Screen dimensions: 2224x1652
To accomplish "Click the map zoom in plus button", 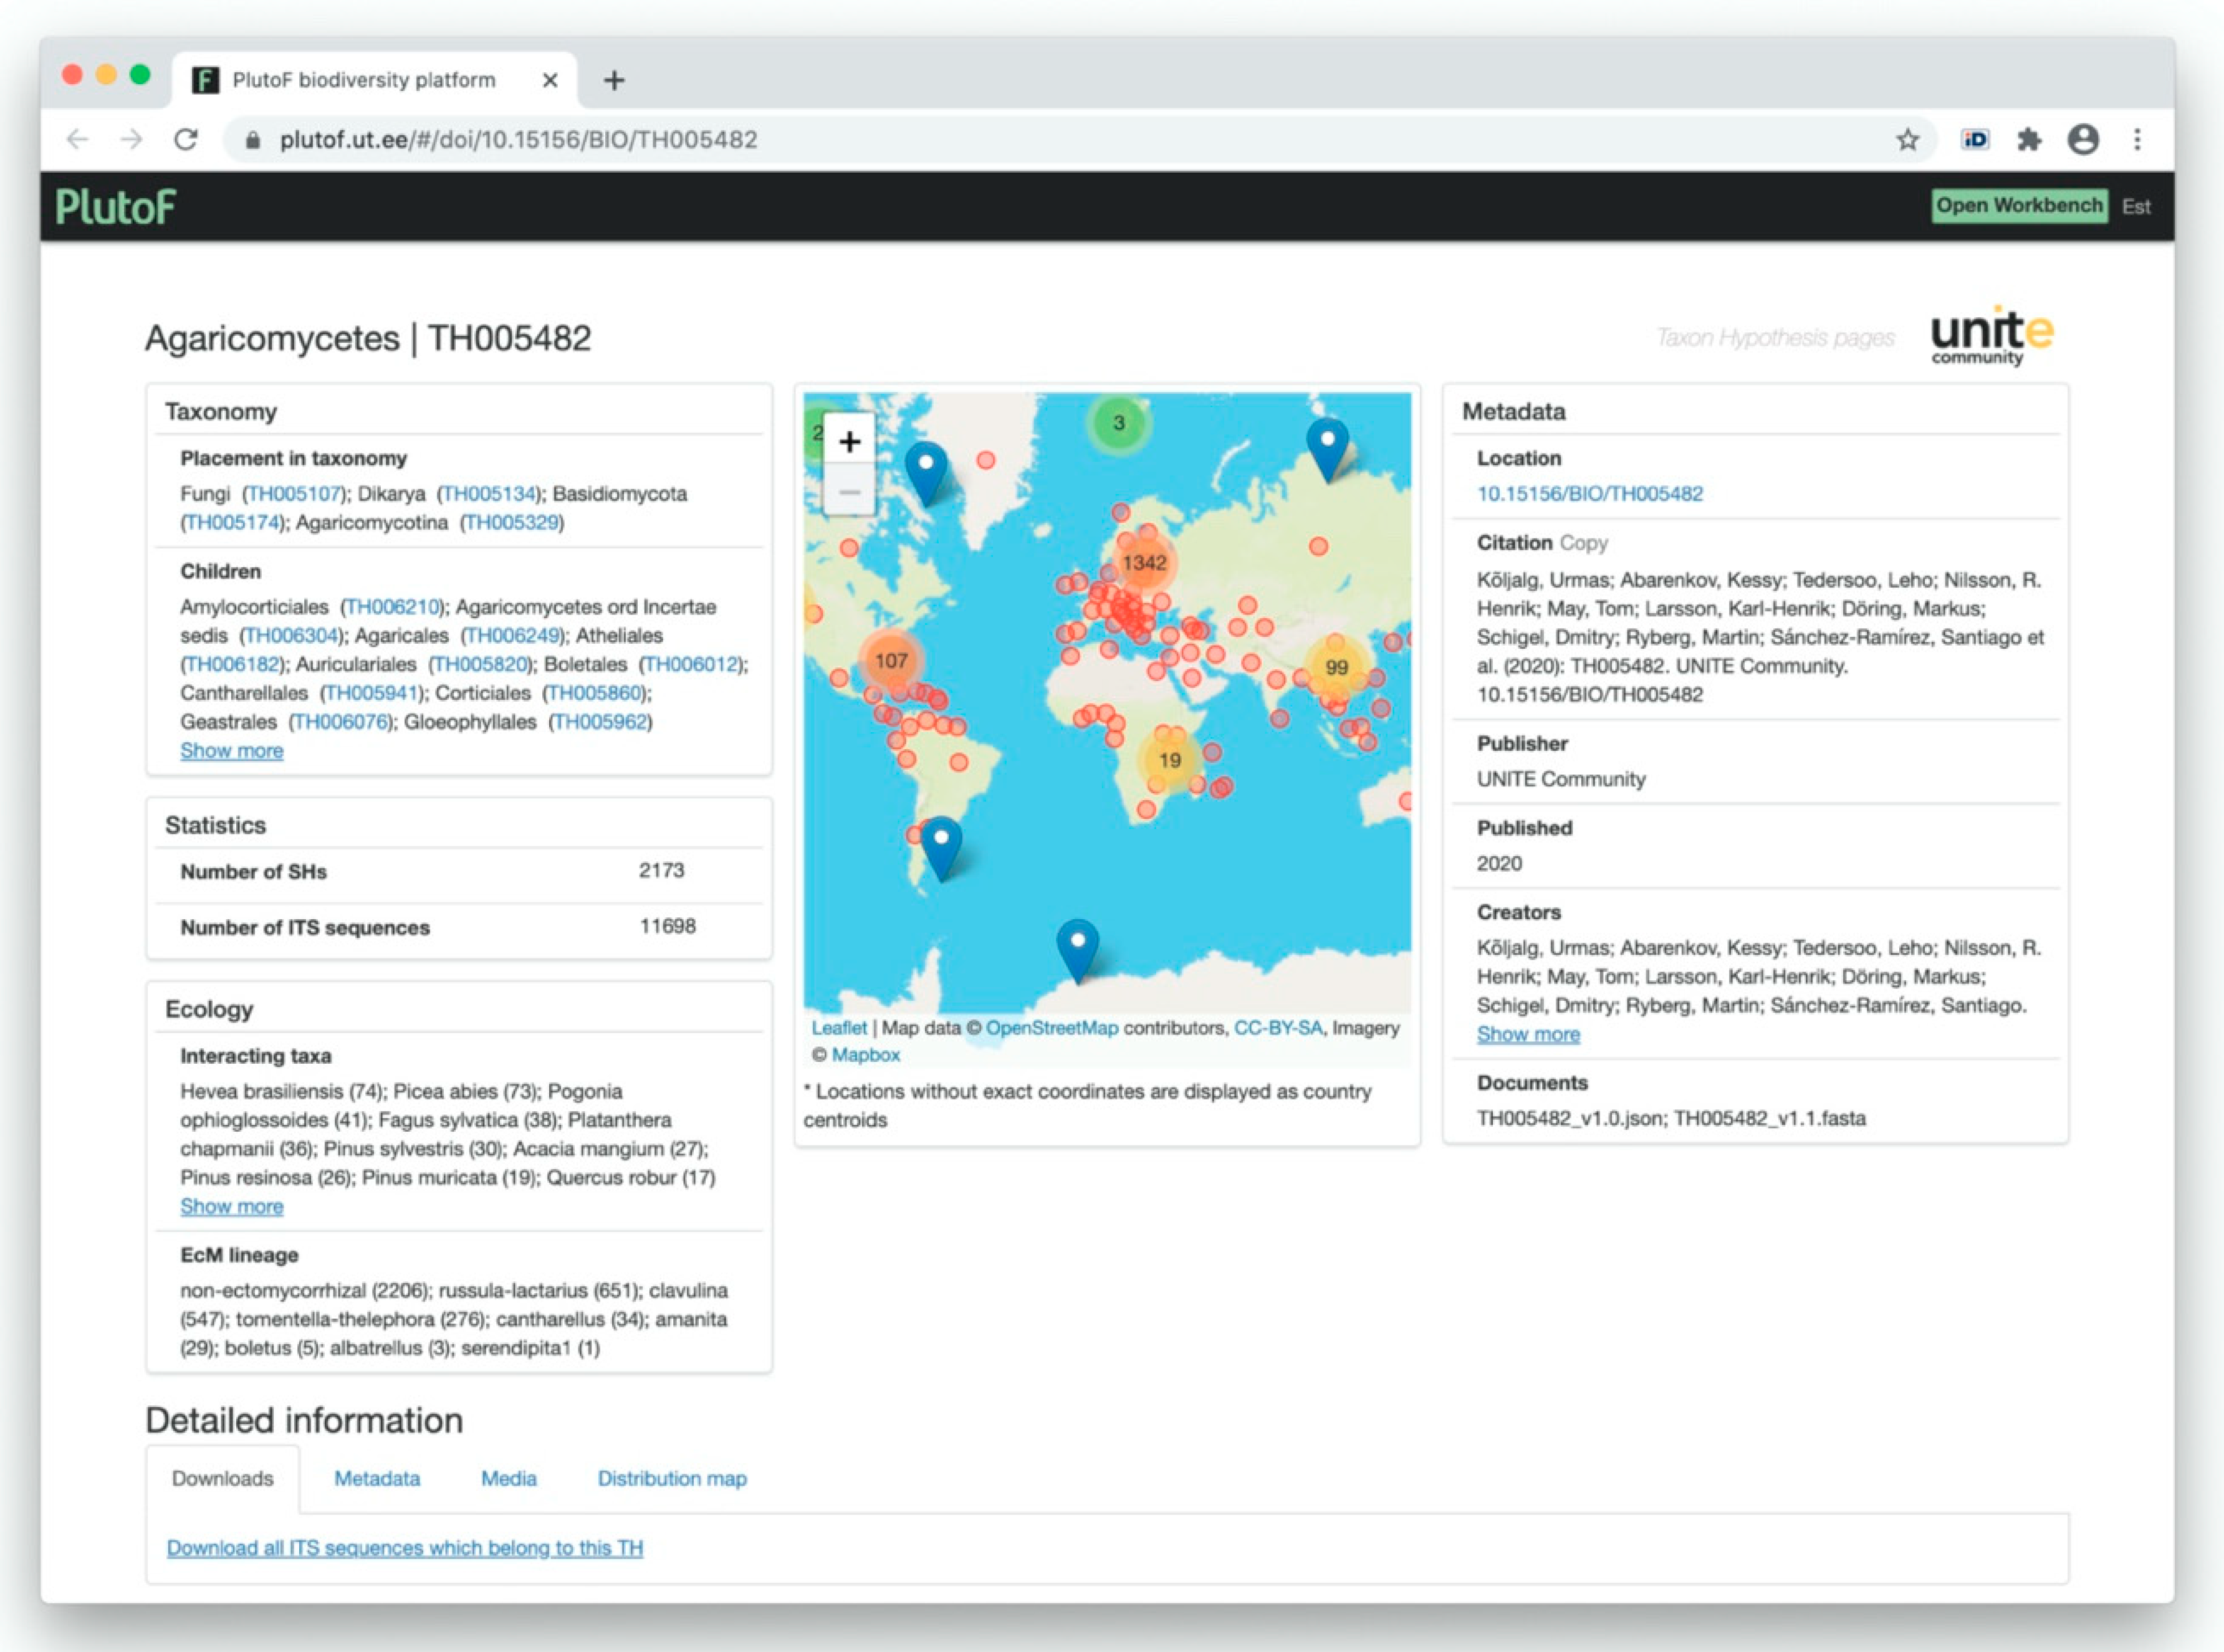I will pos(849,441).
